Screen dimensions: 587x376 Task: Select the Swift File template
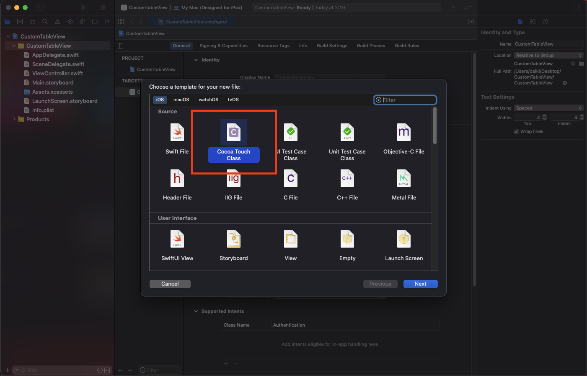pos(177,139)
